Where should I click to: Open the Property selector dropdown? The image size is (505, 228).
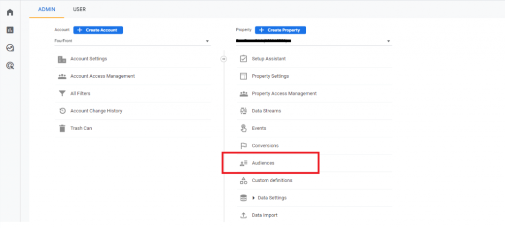click(314, 41)
